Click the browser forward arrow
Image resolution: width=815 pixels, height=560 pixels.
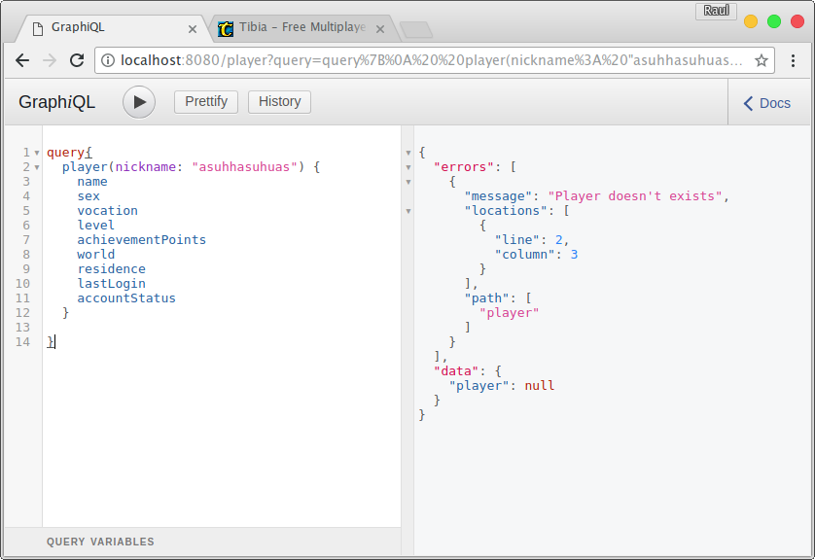click(50, 61)
